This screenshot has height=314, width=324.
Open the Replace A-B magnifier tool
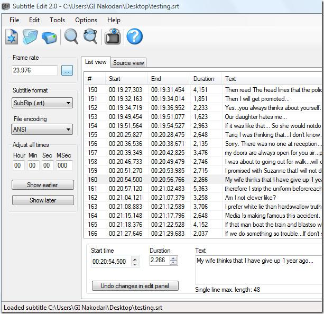90,36
